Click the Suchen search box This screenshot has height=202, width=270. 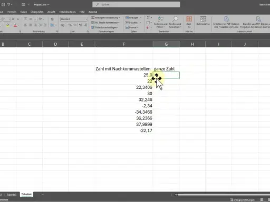136,5
